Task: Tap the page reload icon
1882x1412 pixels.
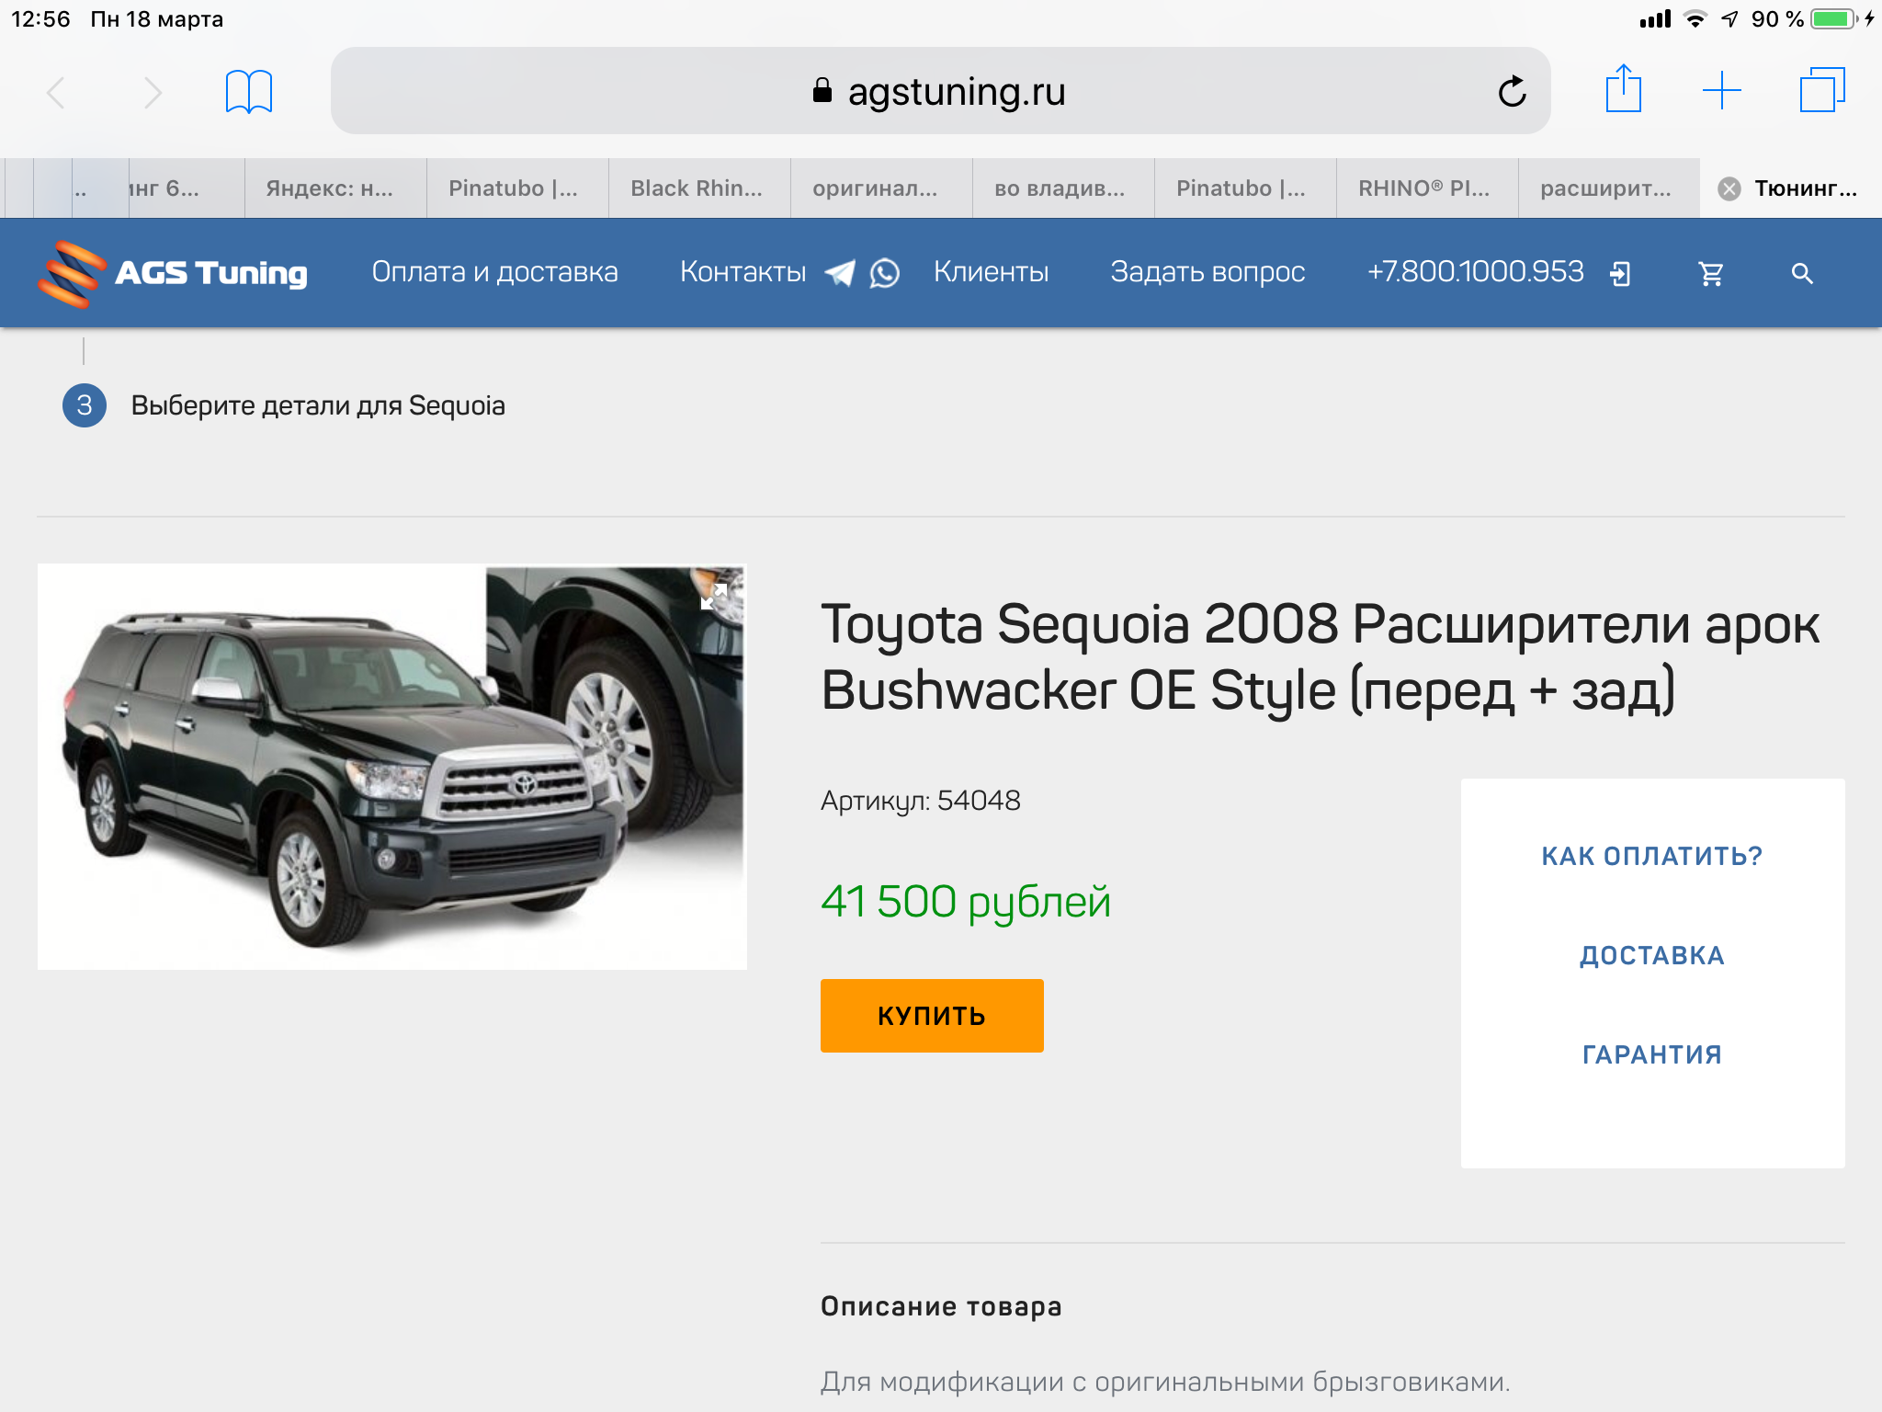Action: click(1512, 92)
